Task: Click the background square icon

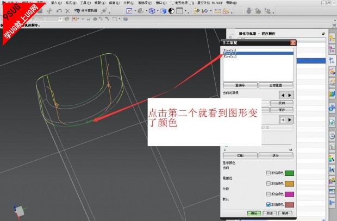Action: (179, 11)
